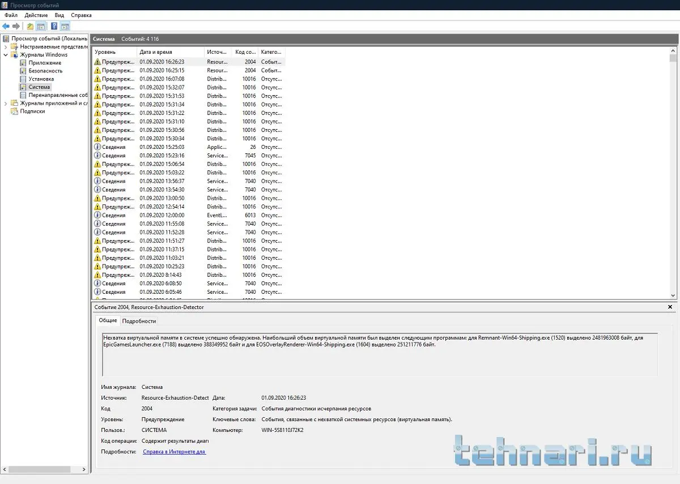
Task: Sort by the Категория column header
Action: (273, 52)
